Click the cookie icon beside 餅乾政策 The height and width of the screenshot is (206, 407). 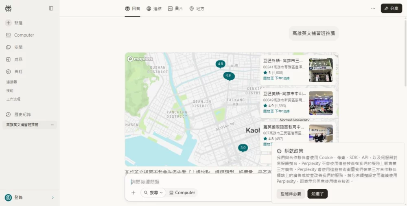(279, 151)
